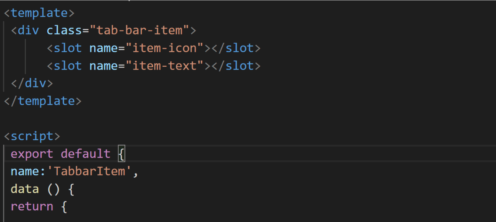Click the opening brace after return
496x222 pixels.
(x=64, y=207)
